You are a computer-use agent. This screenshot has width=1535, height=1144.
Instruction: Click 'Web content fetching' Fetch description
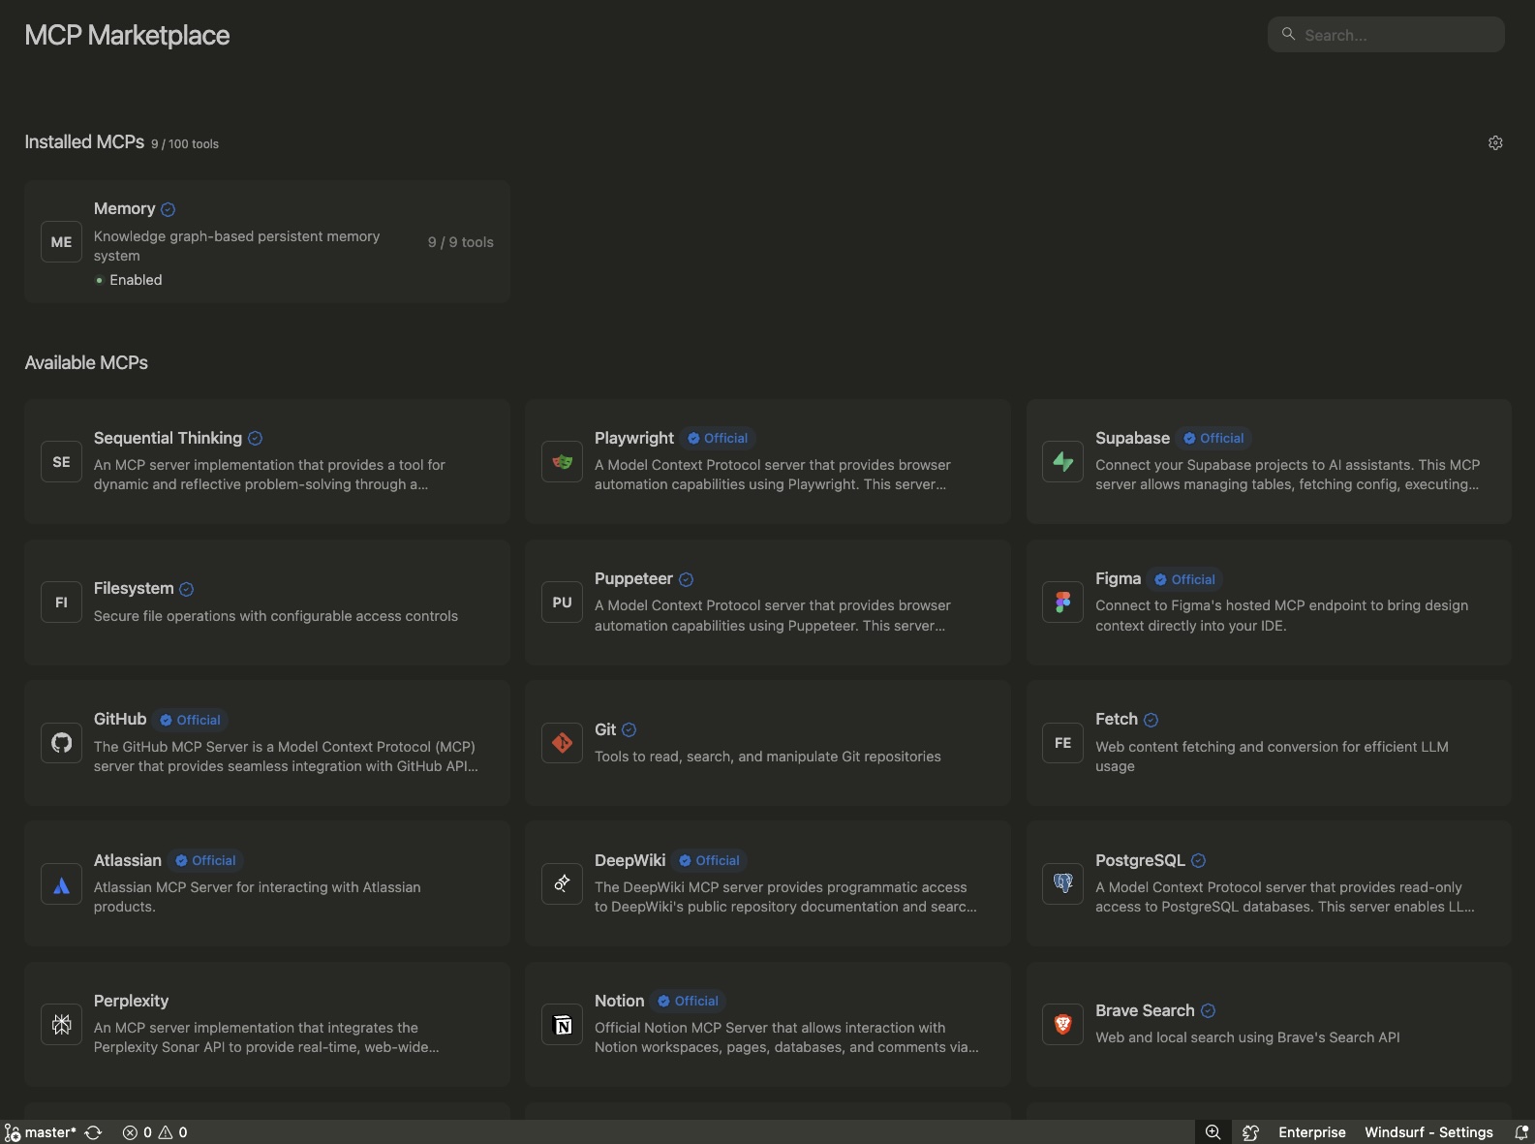[x=1272, y=757]
